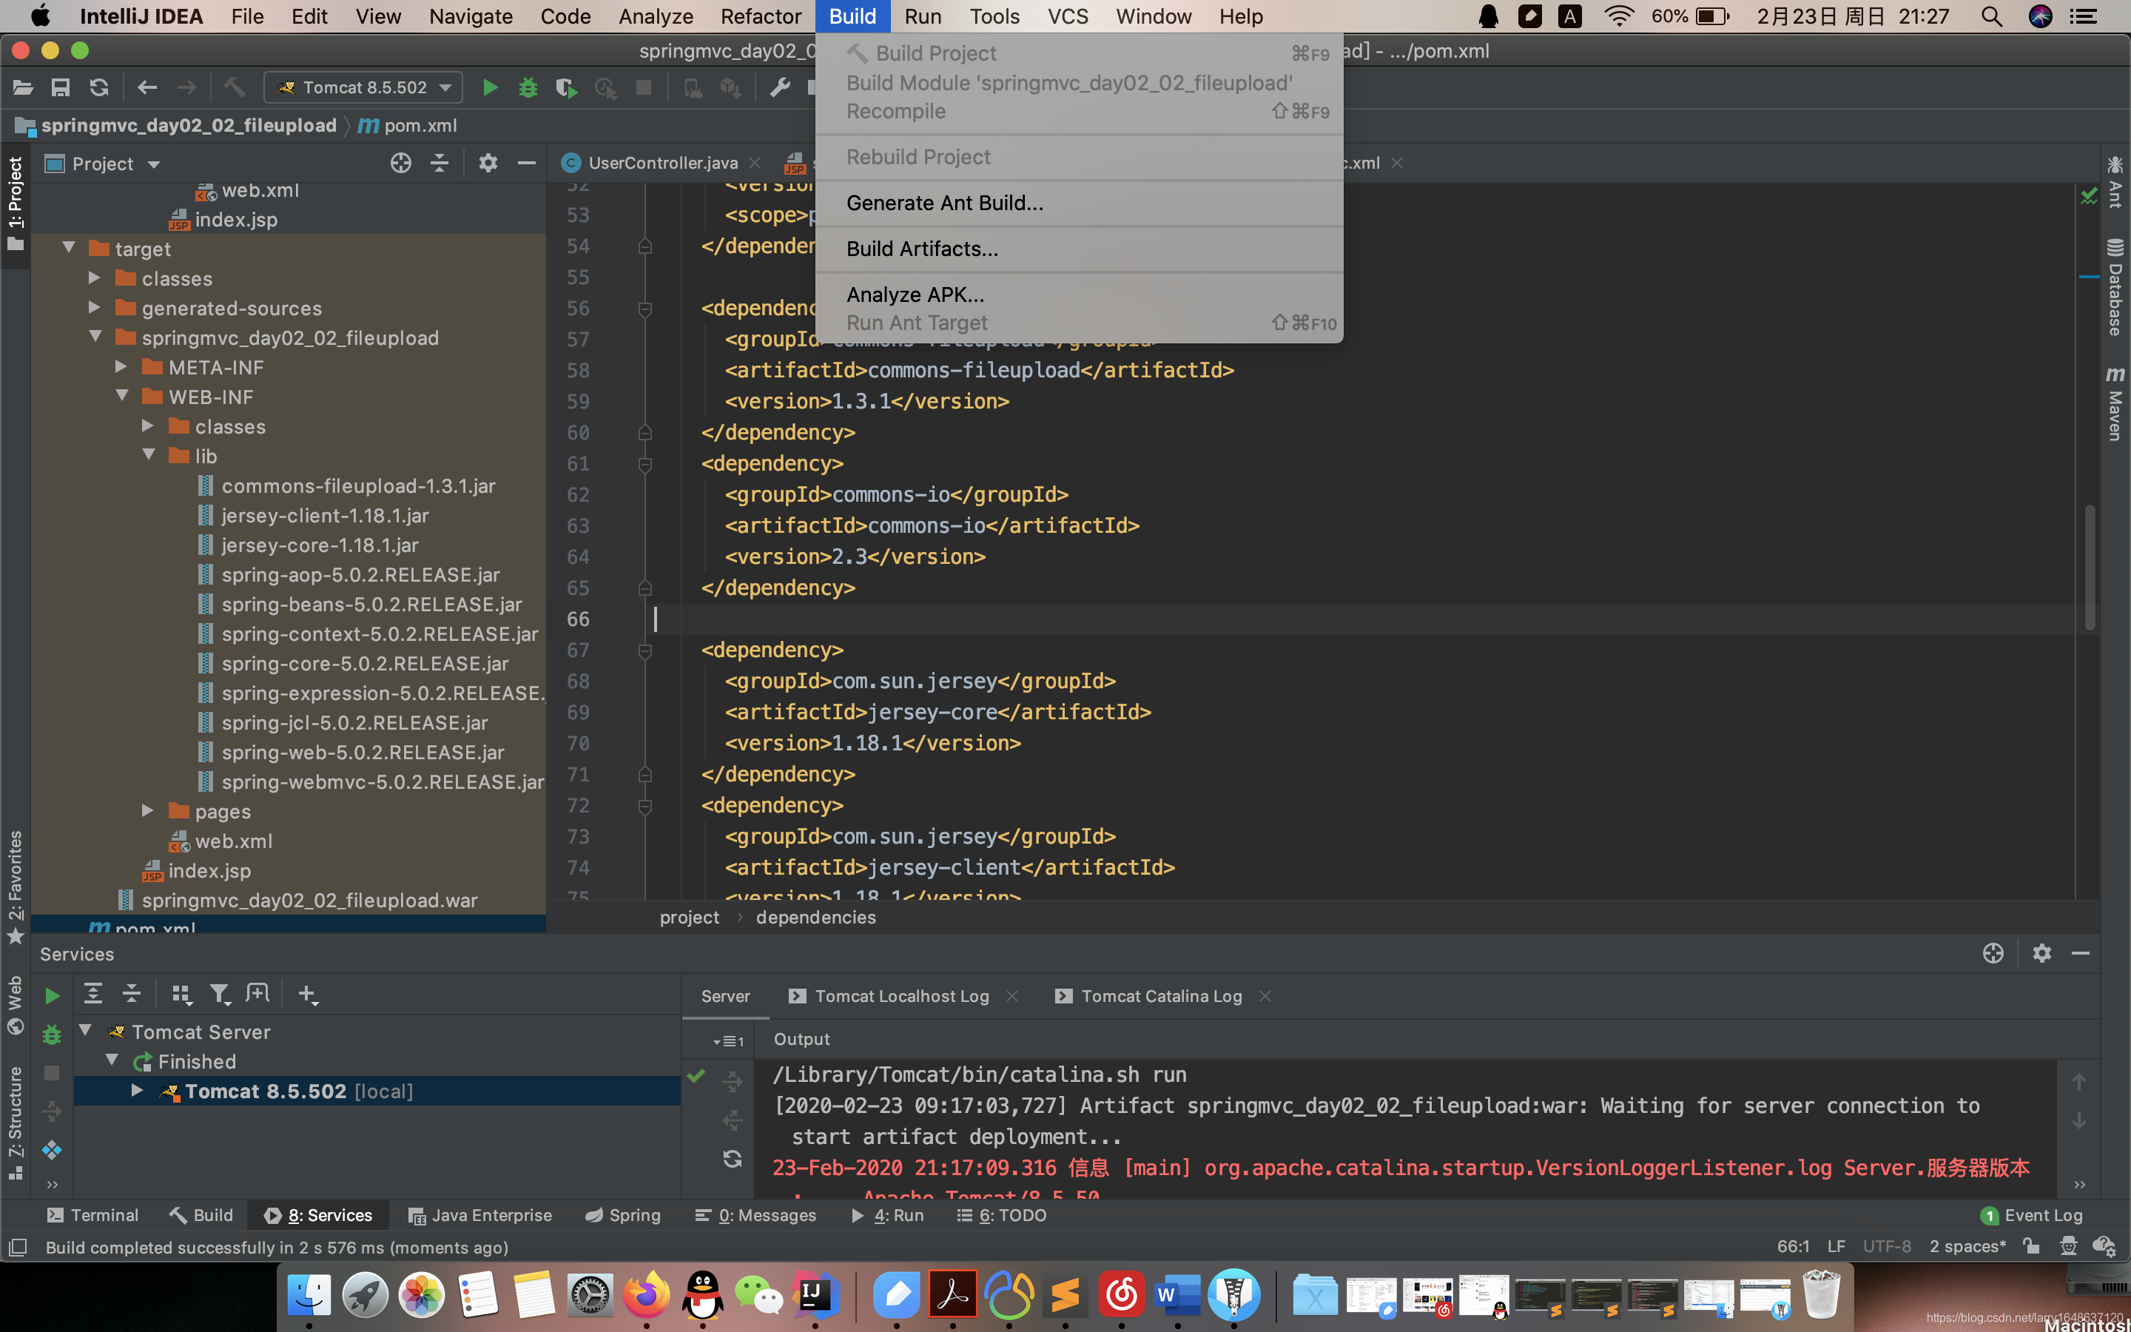Run the application with the green Run arrow
This screenshot has height=1332, width=2131.
click(491, 87)
